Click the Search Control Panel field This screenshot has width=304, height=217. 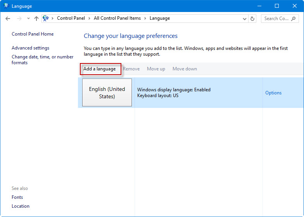[x=280, y=19]
